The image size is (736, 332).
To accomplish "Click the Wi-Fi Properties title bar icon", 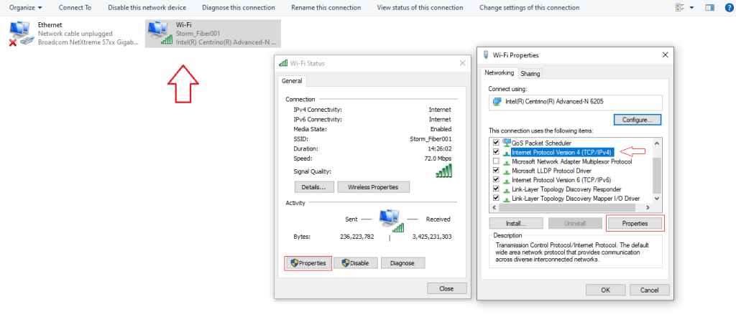I will 486,54.
